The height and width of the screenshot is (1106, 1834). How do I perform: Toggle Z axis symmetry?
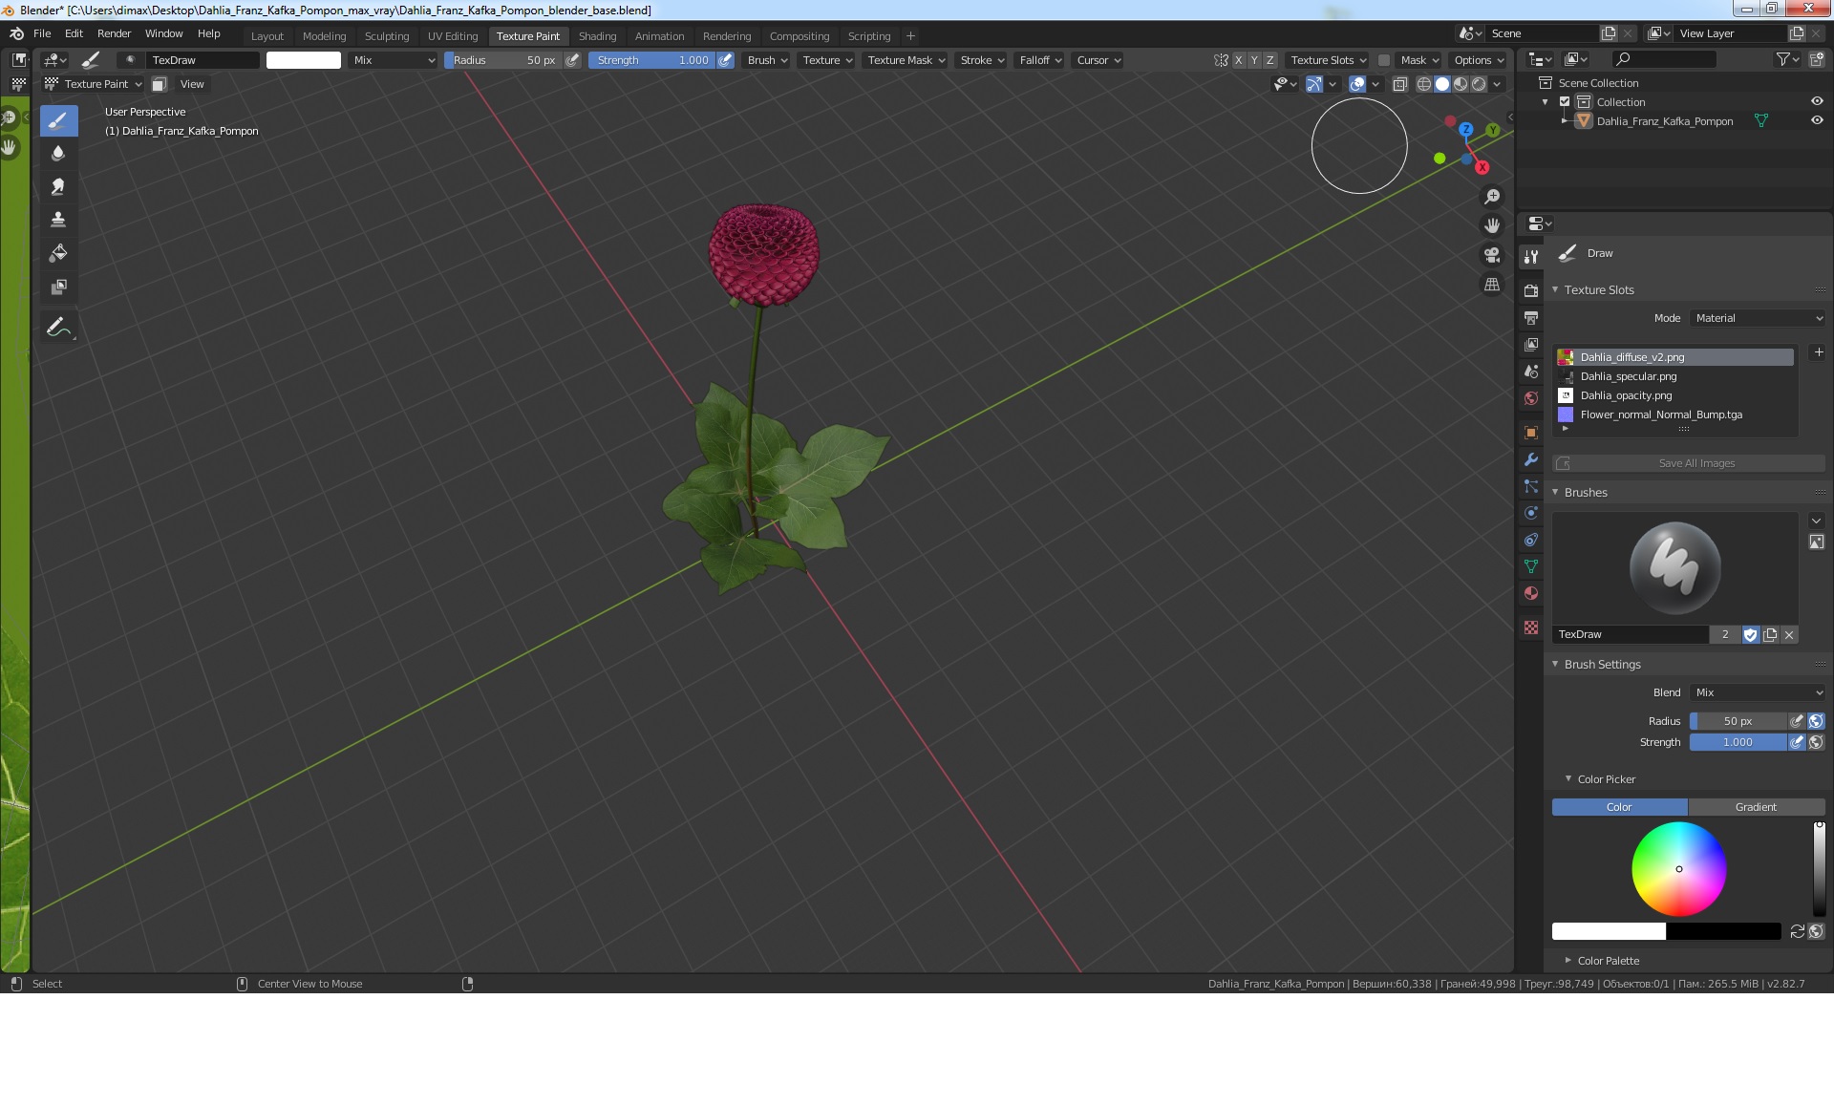coord(1269,60)
